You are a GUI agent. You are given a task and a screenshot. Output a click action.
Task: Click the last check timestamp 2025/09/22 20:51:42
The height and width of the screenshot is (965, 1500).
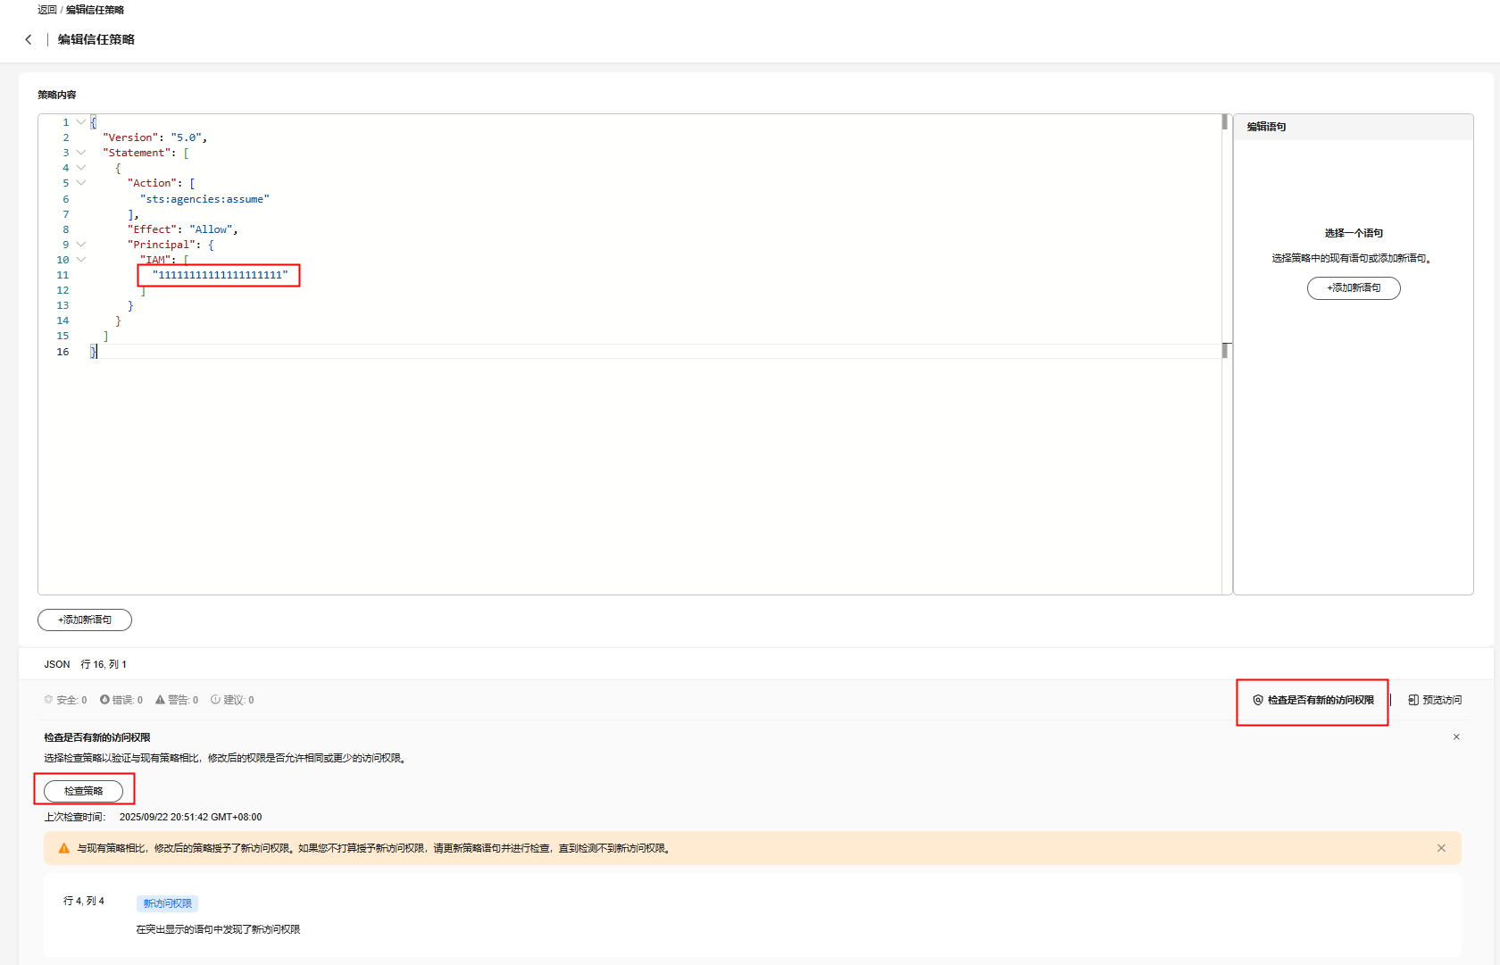pos(191,817)
